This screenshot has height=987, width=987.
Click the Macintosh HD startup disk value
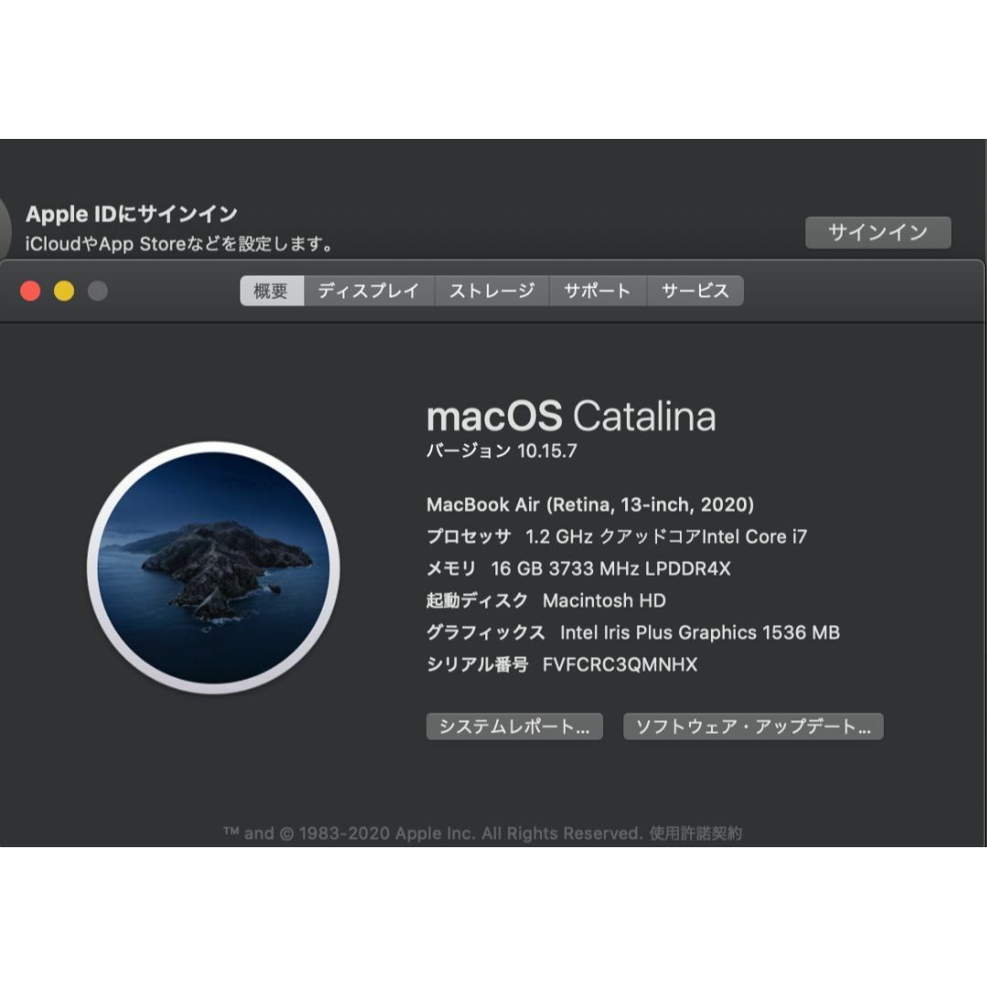click(x=604, y=601)
